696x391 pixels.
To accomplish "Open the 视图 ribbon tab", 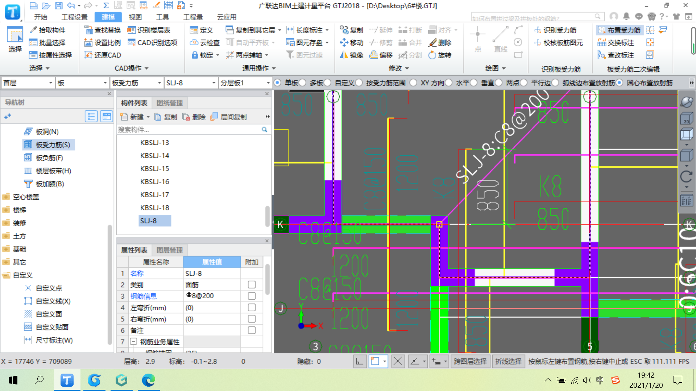I will pyautogui.click(x=135, y=17).
